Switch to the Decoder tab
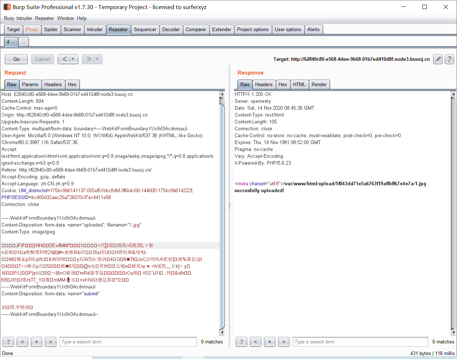The width and height of the screenshot is (457, 359). pos(171,30)
